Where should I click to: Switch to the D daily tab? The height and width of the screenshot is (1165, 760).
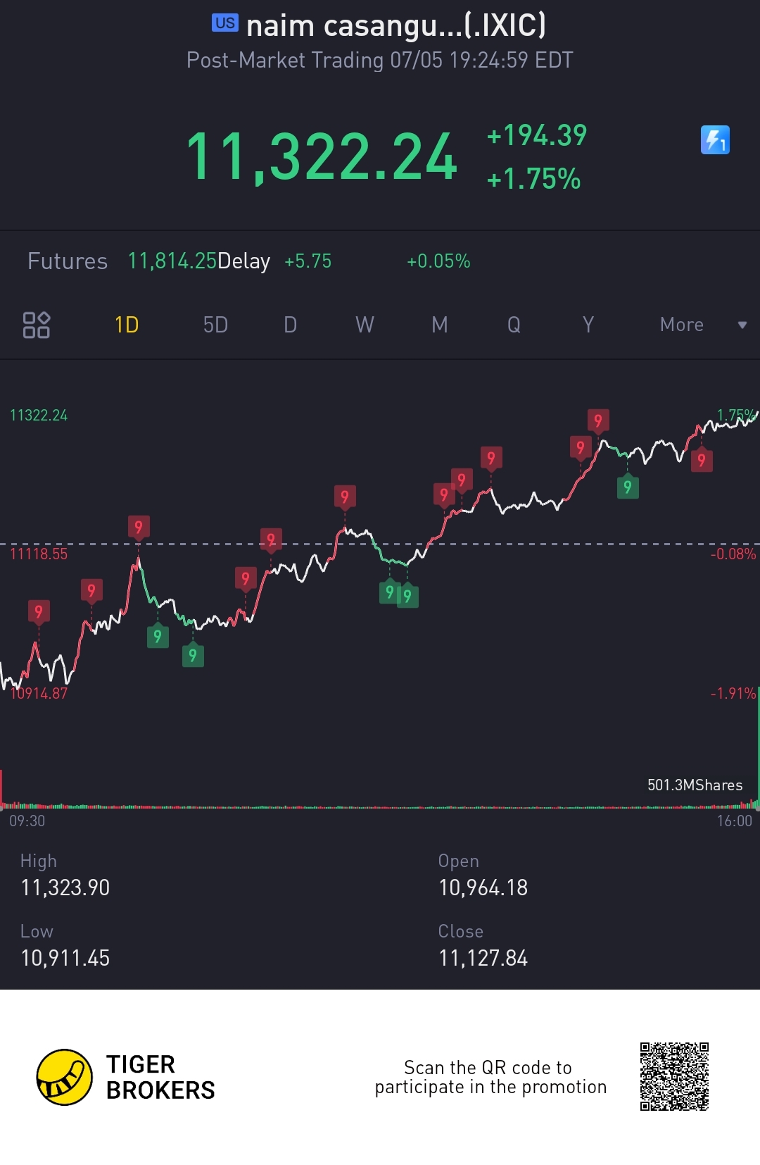coord(290,325)
